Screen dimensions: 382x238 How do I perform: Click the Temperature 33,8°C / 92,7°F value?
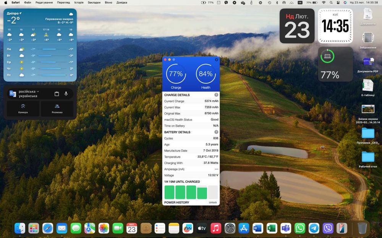208,157
